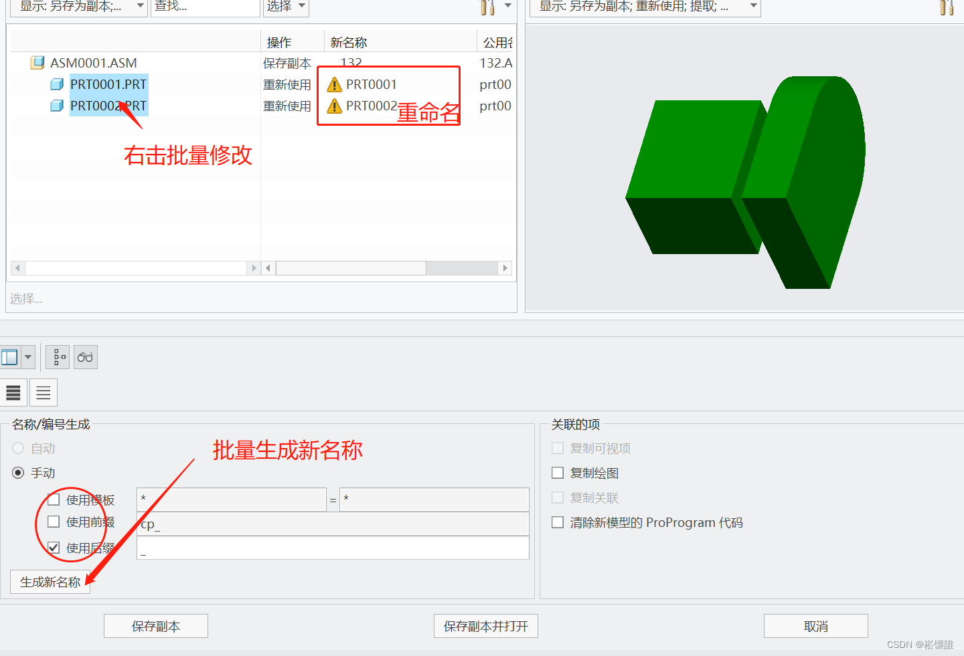964x656 pixels.
Task: Click the first template pattern input field
Action: click(x=232, y=500)
